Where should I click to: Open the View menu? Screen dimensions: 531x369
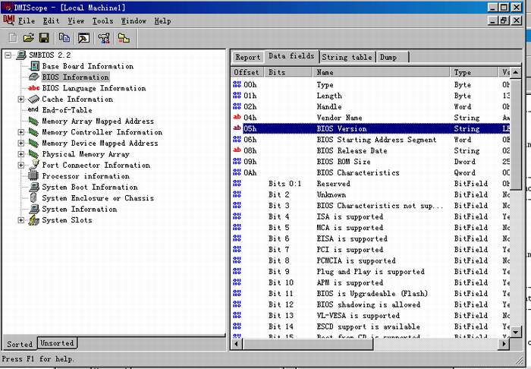pyautogui.click(x=76, y=21)
